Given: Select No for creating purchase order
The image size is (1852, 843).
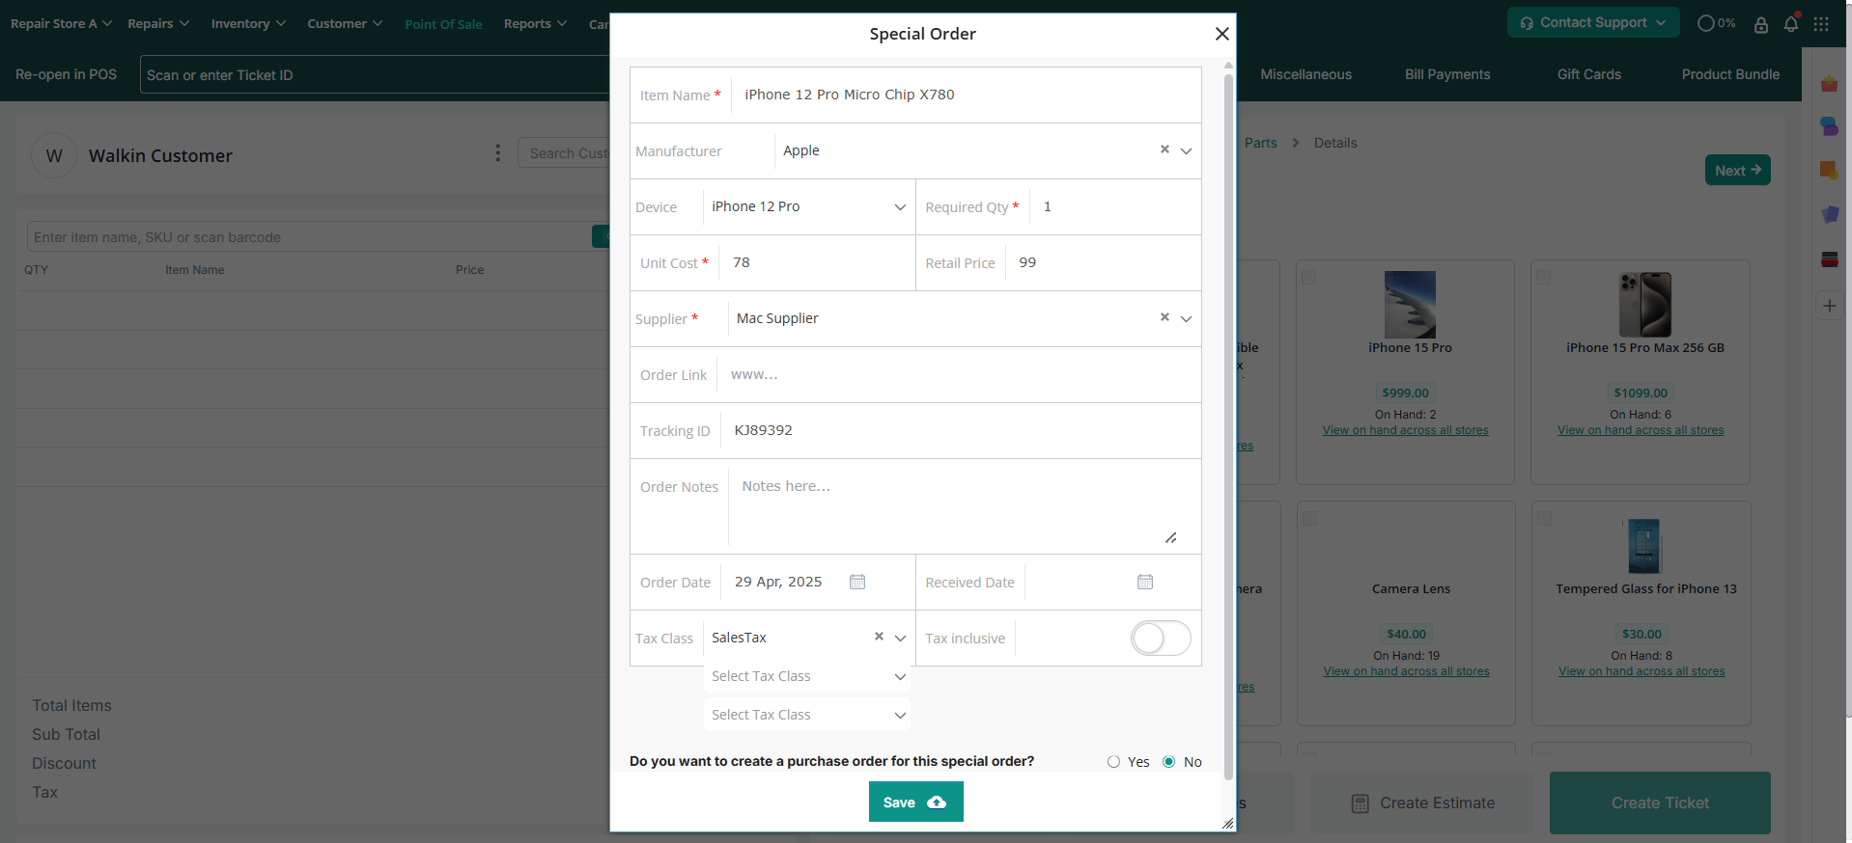Looking at the screenshot, I should coord(1169,762).
